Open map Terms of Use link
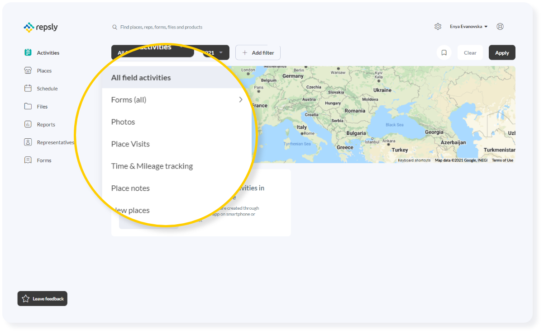Viewport: 544px width, 334px height. point(502,160)
